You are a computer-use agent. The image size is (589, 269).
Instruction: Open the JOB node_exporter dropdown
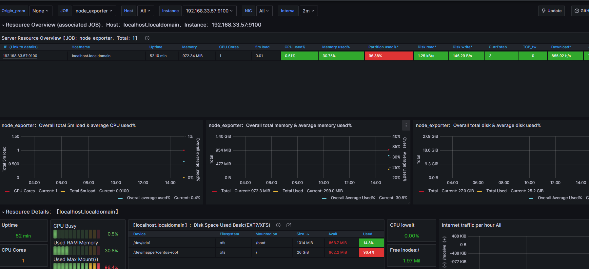click(x=94, y=11)
